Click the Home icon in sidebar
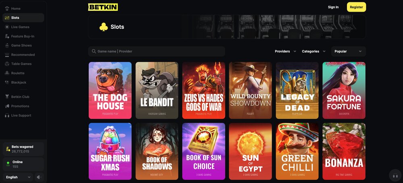 (7, 8)
